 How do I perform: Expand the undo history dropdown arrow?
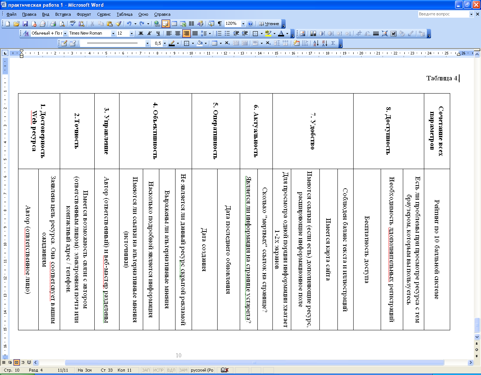pos(135,24)
